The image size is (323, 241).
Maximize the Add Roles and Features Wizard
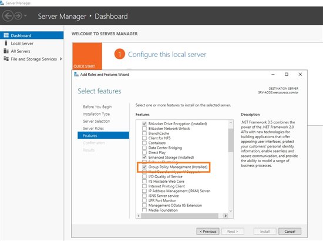click(x=287, y=74)
